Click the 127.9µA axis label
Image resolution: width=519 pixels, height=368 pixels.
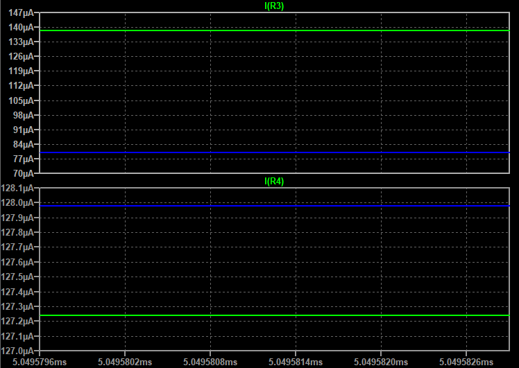tap(17, 218)
